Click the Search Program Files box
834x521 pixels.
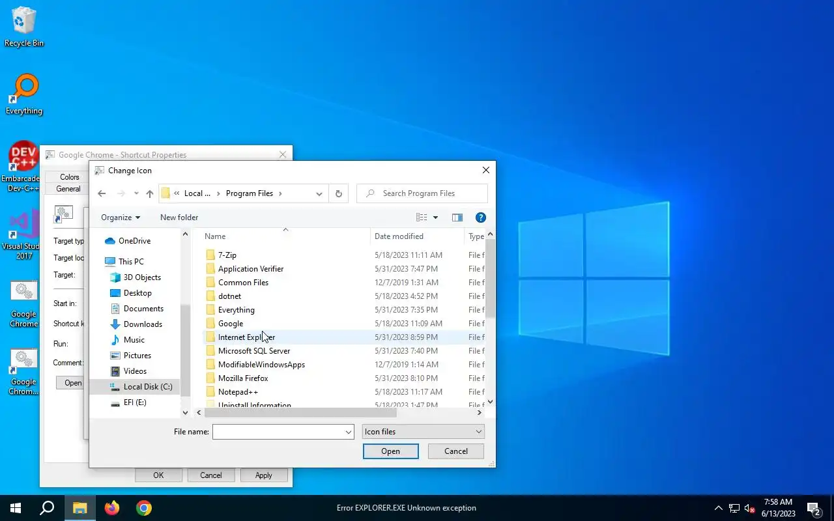coord(422,193)
